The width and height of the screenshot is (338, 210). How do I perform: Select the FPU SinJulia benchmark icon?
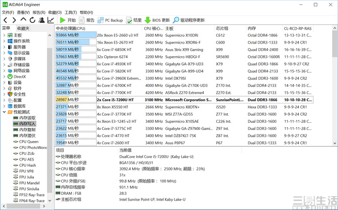[x=15, y=188]
